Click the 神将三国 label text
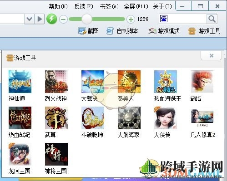 tap(56, 171)
